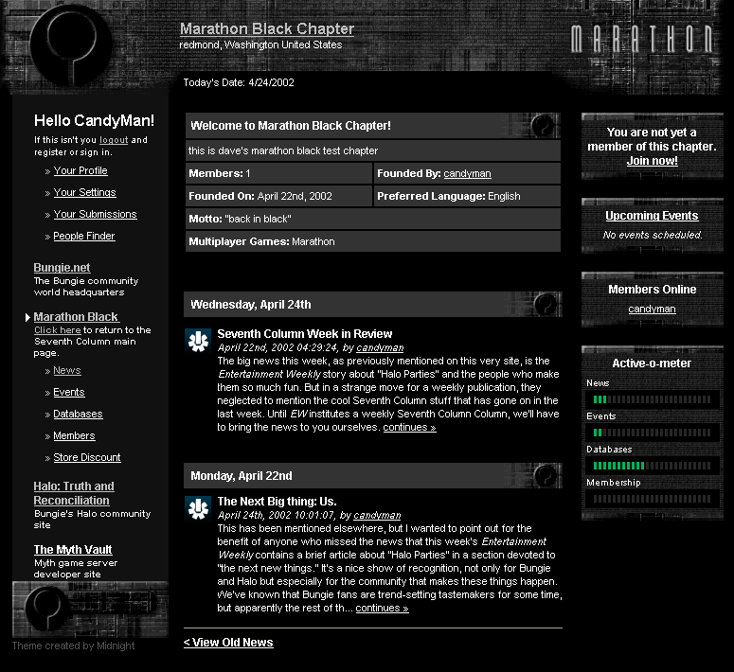Click the MARATHON wordmark logo at top right
Image resolution: width=734 pixels, height=672 pixels.
(642, 39)
